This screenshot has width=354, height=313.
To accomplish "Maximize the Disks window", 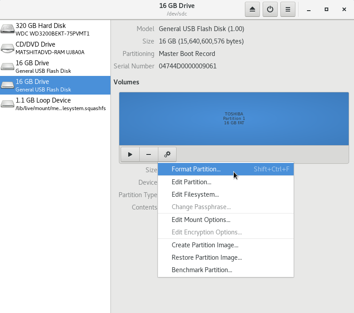I will (326, 9).
